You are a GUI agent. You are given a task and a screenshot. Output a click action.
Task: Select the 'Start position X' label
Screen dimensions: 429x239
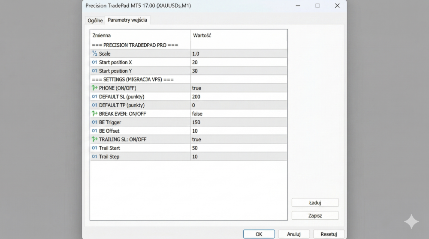pyautogui.click(x=115, y=62)
